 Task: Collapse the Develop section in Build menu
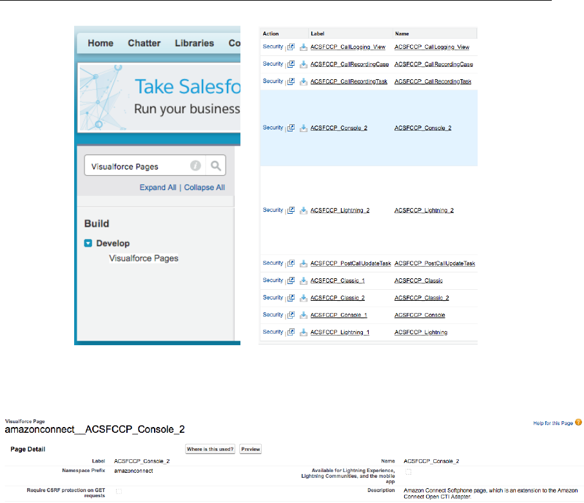point(88,243)
